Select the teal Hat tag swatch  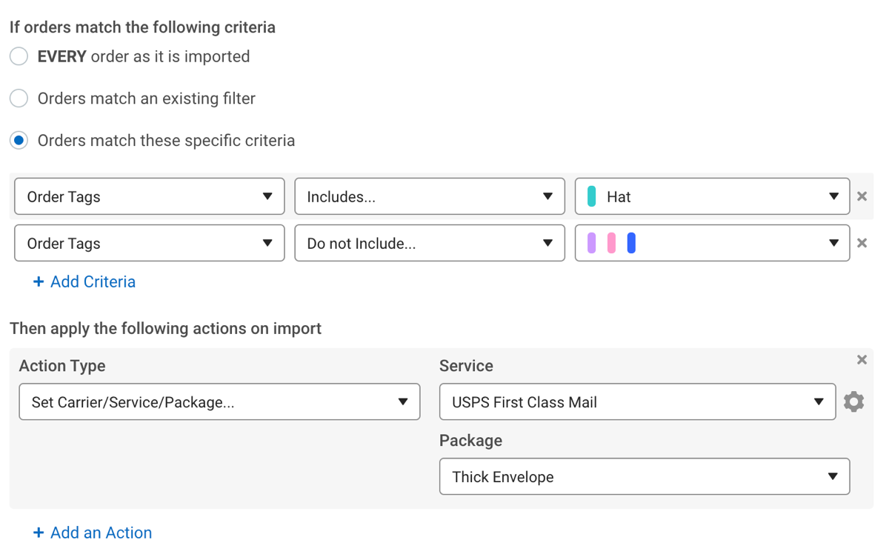pos(593,196)
